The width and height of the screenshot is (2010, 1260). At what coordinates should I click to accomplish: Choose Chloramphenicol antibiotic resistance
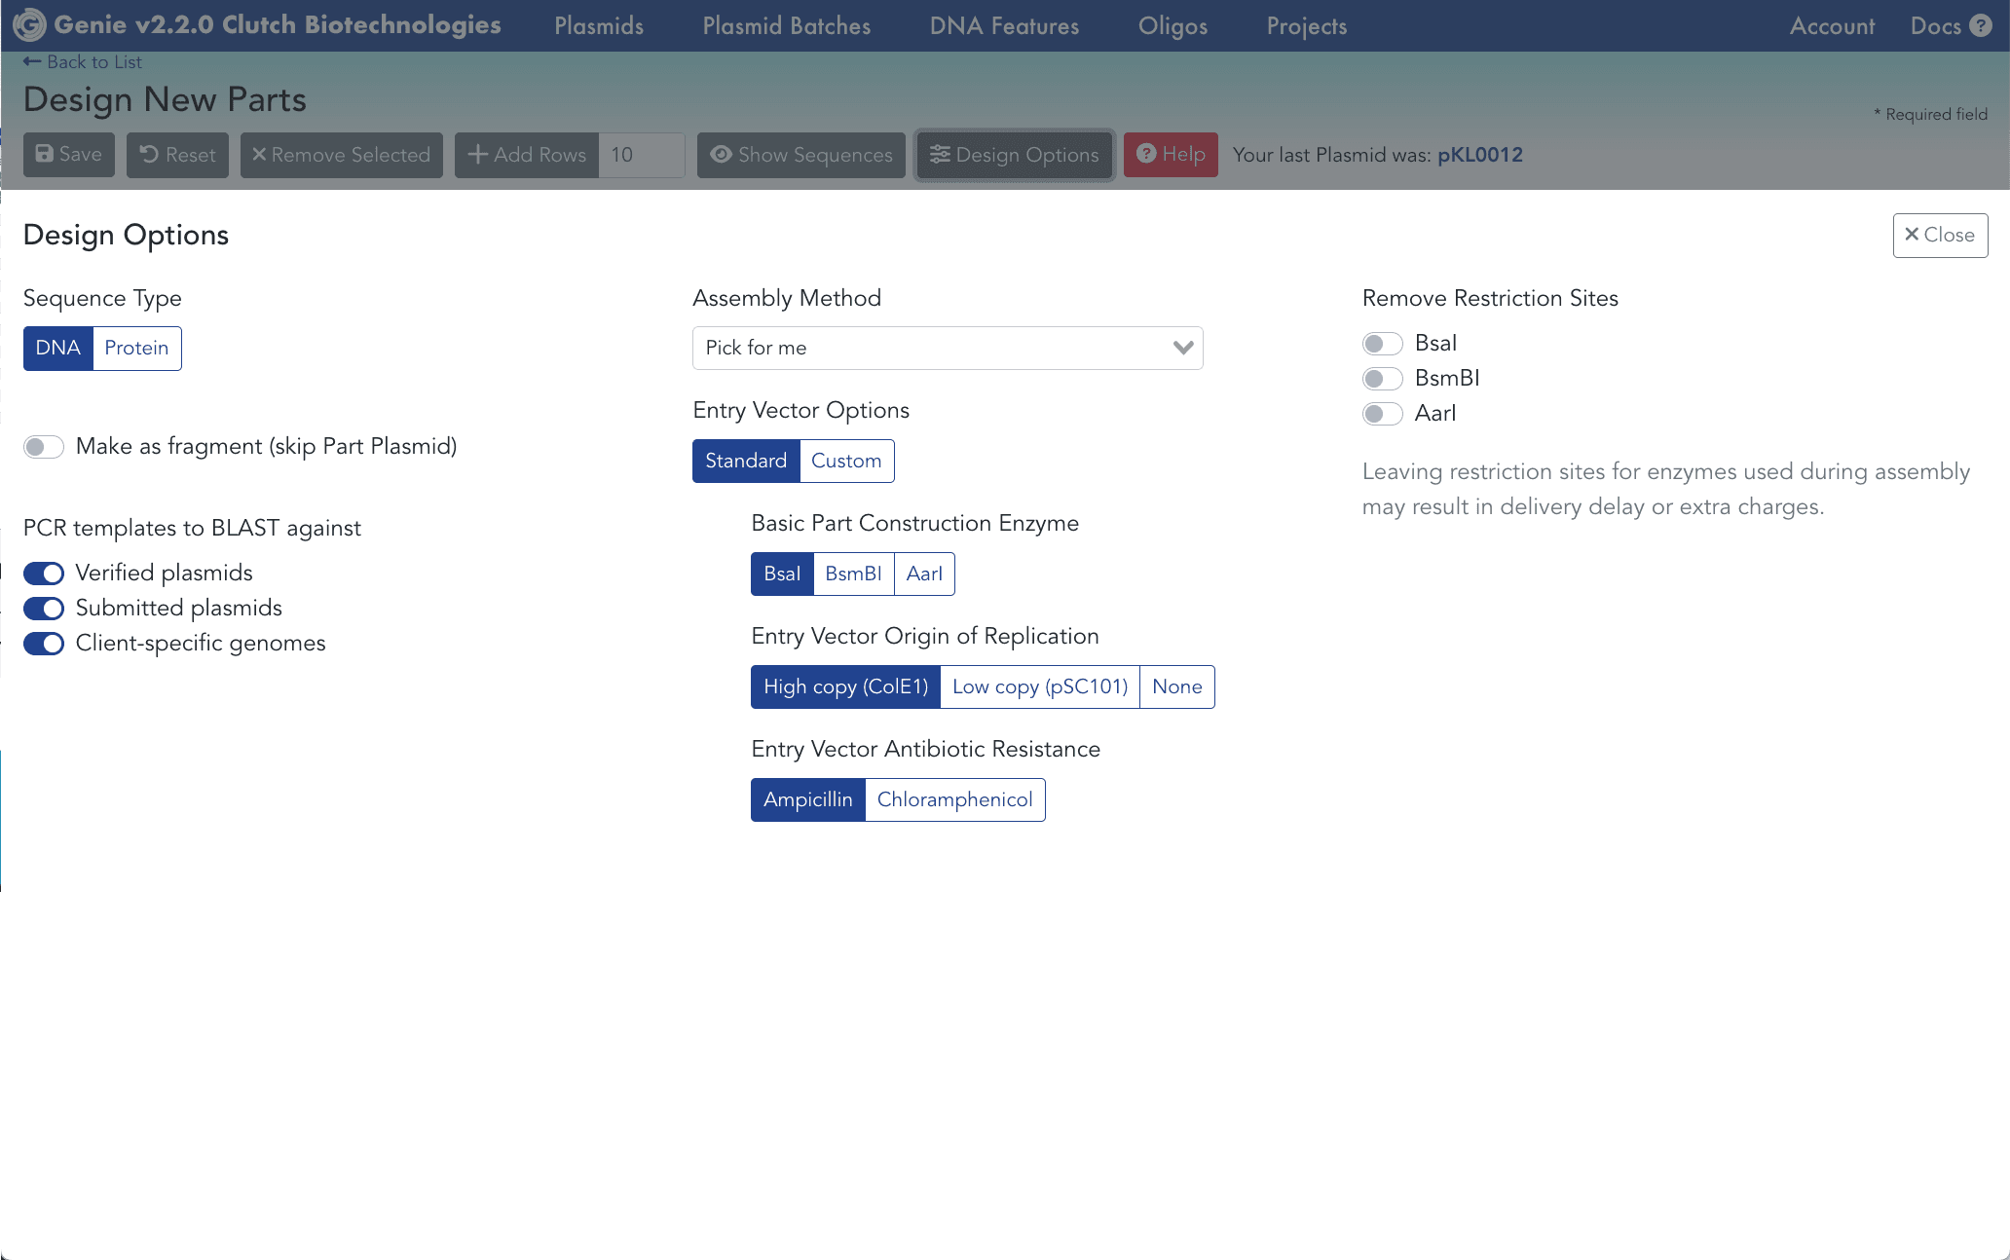[954, 799]
